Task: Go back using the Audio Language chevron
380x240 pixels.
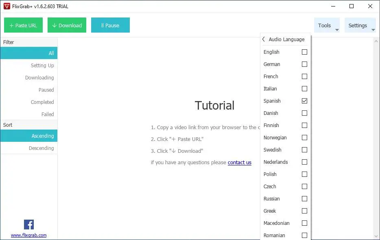Action: tap(264, 39)
